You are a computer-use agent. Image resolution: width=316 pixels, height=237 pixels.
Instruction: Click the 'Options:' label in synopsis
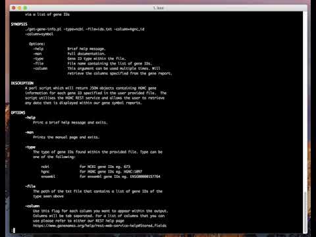click(x=37, y=43)
